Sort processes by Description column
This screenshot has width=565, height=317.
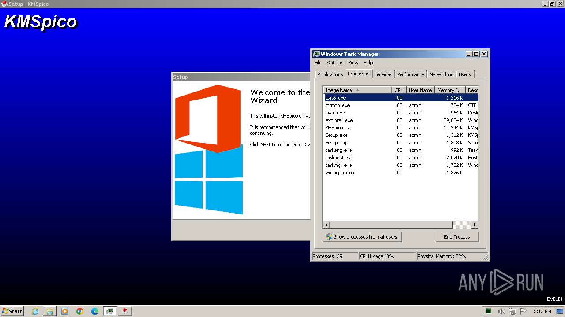point(472,90)
